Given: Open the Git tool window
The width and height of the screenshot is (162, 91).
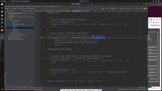Looking at the screenshot, I should pos(8,88).
